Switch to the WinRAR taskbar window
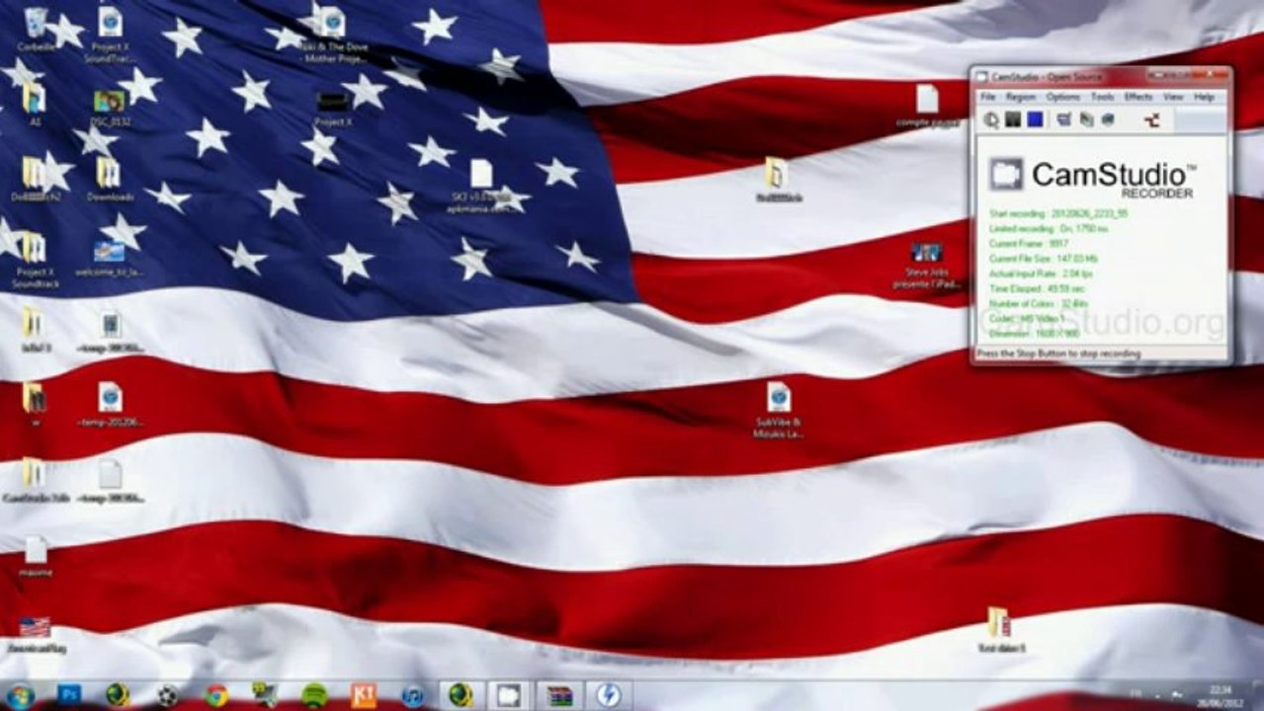This screenshot has height=711, width=1264. [x=559, y=695]
